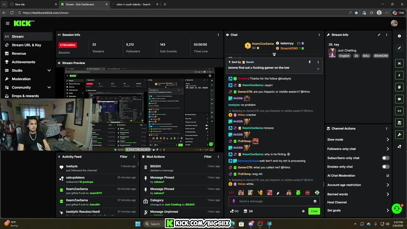Open Mod Actions Filter
The height and width of the screenshot is (229, 407).
tap(208, 156)
